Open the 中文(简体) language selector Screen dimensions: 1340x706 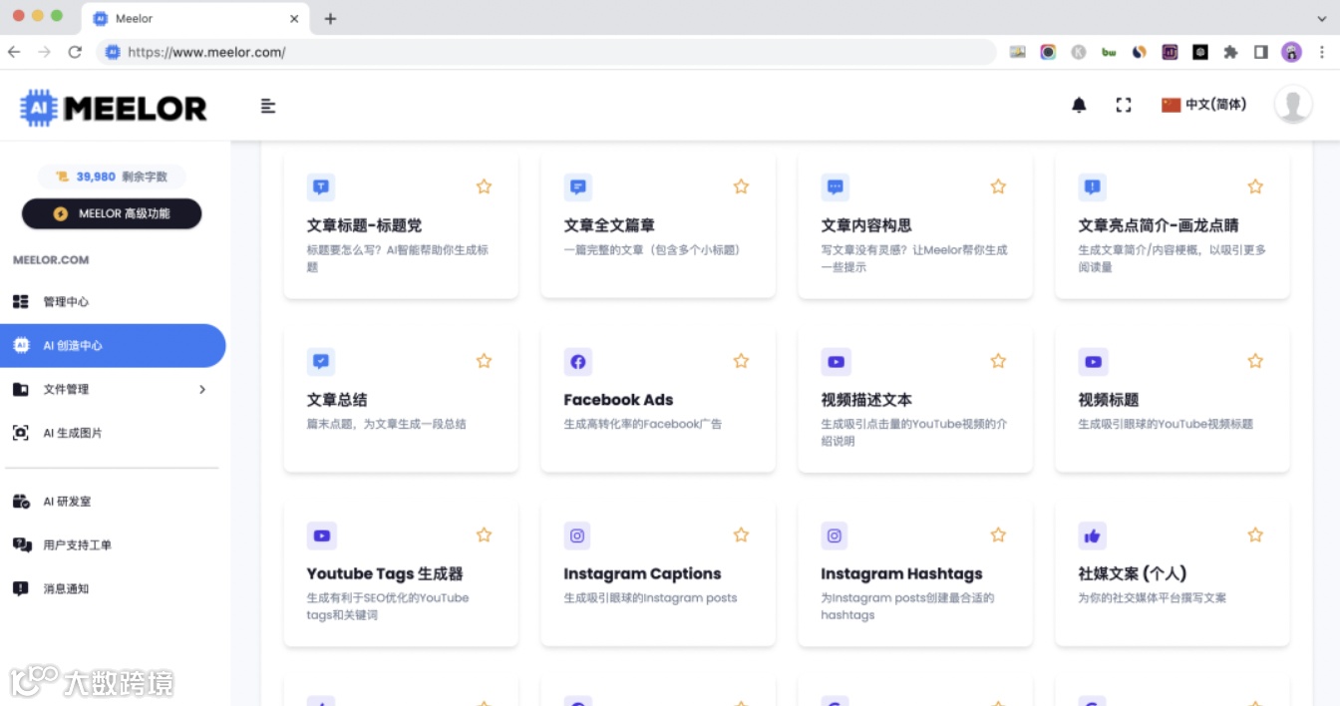1204,105
